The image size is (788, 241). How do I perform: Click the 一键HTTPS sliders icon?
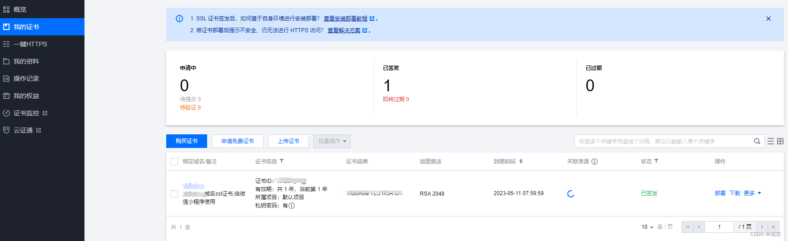click(6, 44)
